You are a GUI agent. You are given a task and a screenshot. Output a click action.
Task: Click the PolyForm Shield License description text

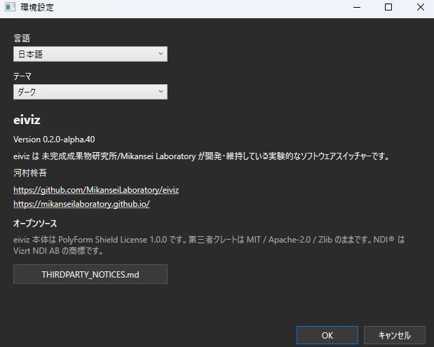tap(209, 245)
